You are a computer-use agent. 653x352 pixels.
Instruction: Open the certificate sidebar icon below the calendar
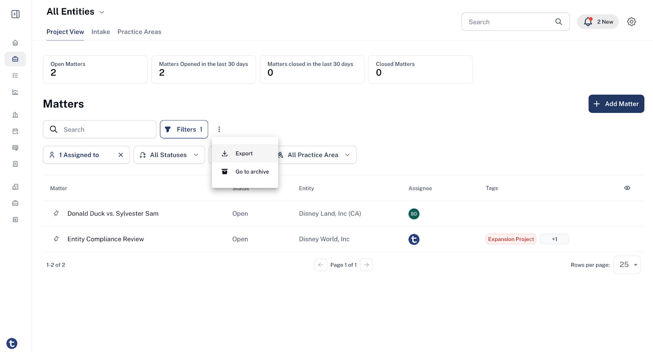pyautogui.click(x=15, y=147)
